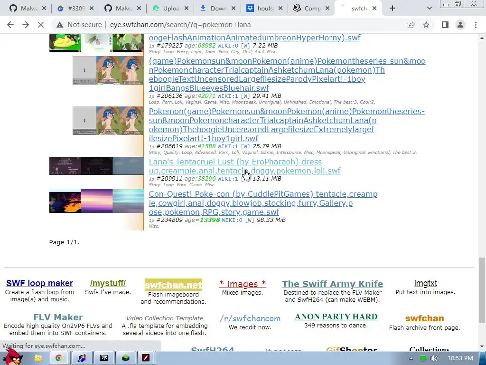The width and height of the screenshot is (486, 365).
Task: Open Chrome from the taskbar
Action: 58,358
